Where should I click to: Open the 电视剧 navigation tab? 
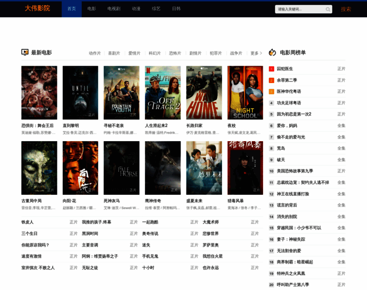pos(114,9)
